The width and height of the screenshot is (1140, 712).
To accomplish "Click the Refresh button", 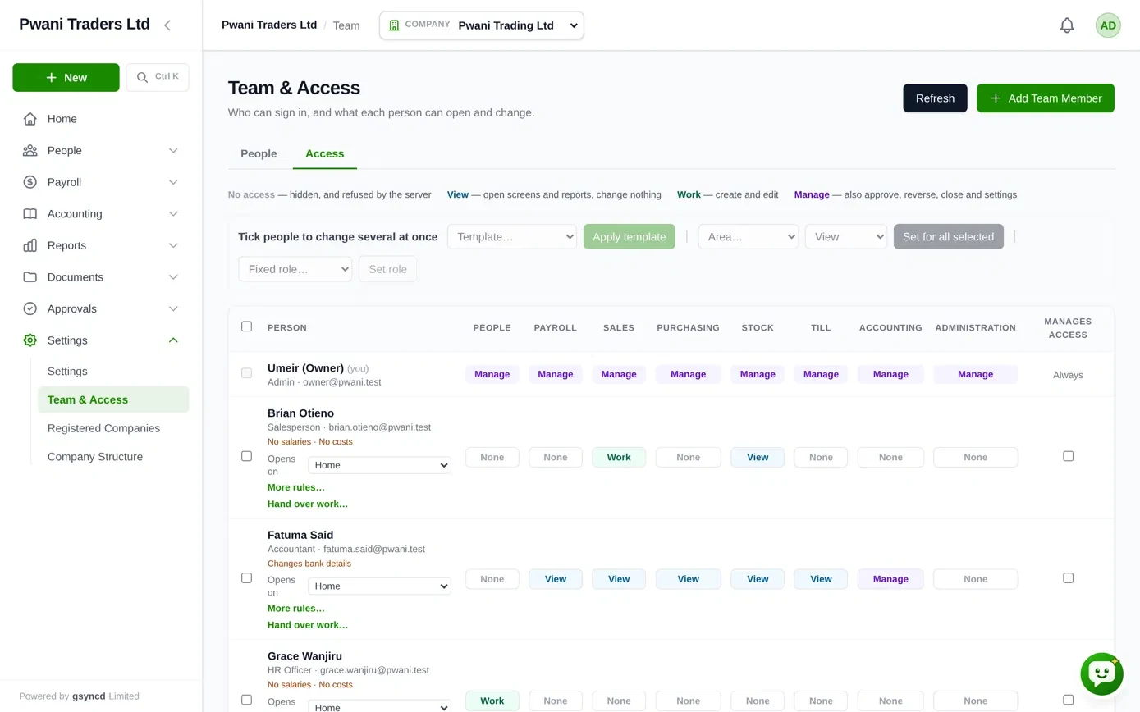I will click(935, 98).
